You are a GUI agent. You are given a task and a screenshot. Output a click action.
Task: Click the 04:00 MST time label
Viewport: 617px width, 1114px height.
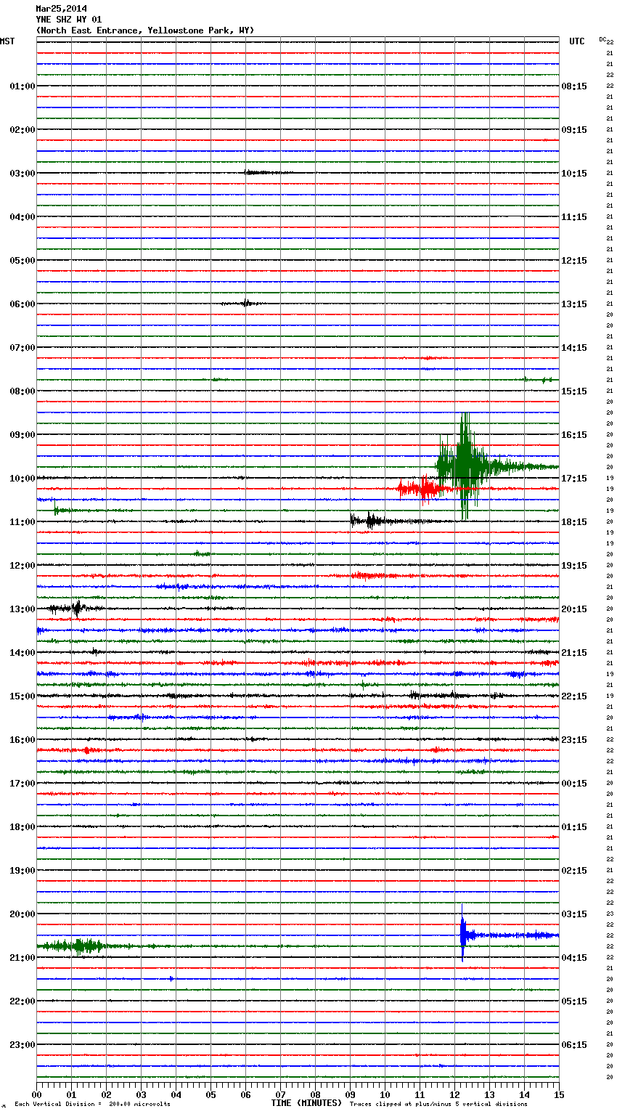click(23, 217)
